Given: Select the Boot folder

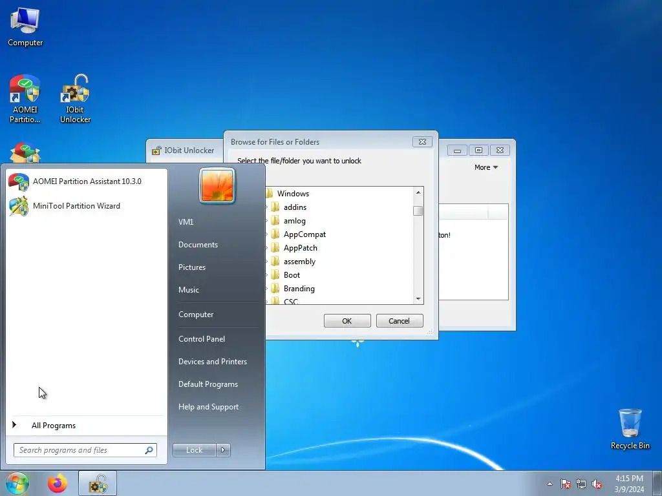Looking at the screenshot, I should pos(292,275).
